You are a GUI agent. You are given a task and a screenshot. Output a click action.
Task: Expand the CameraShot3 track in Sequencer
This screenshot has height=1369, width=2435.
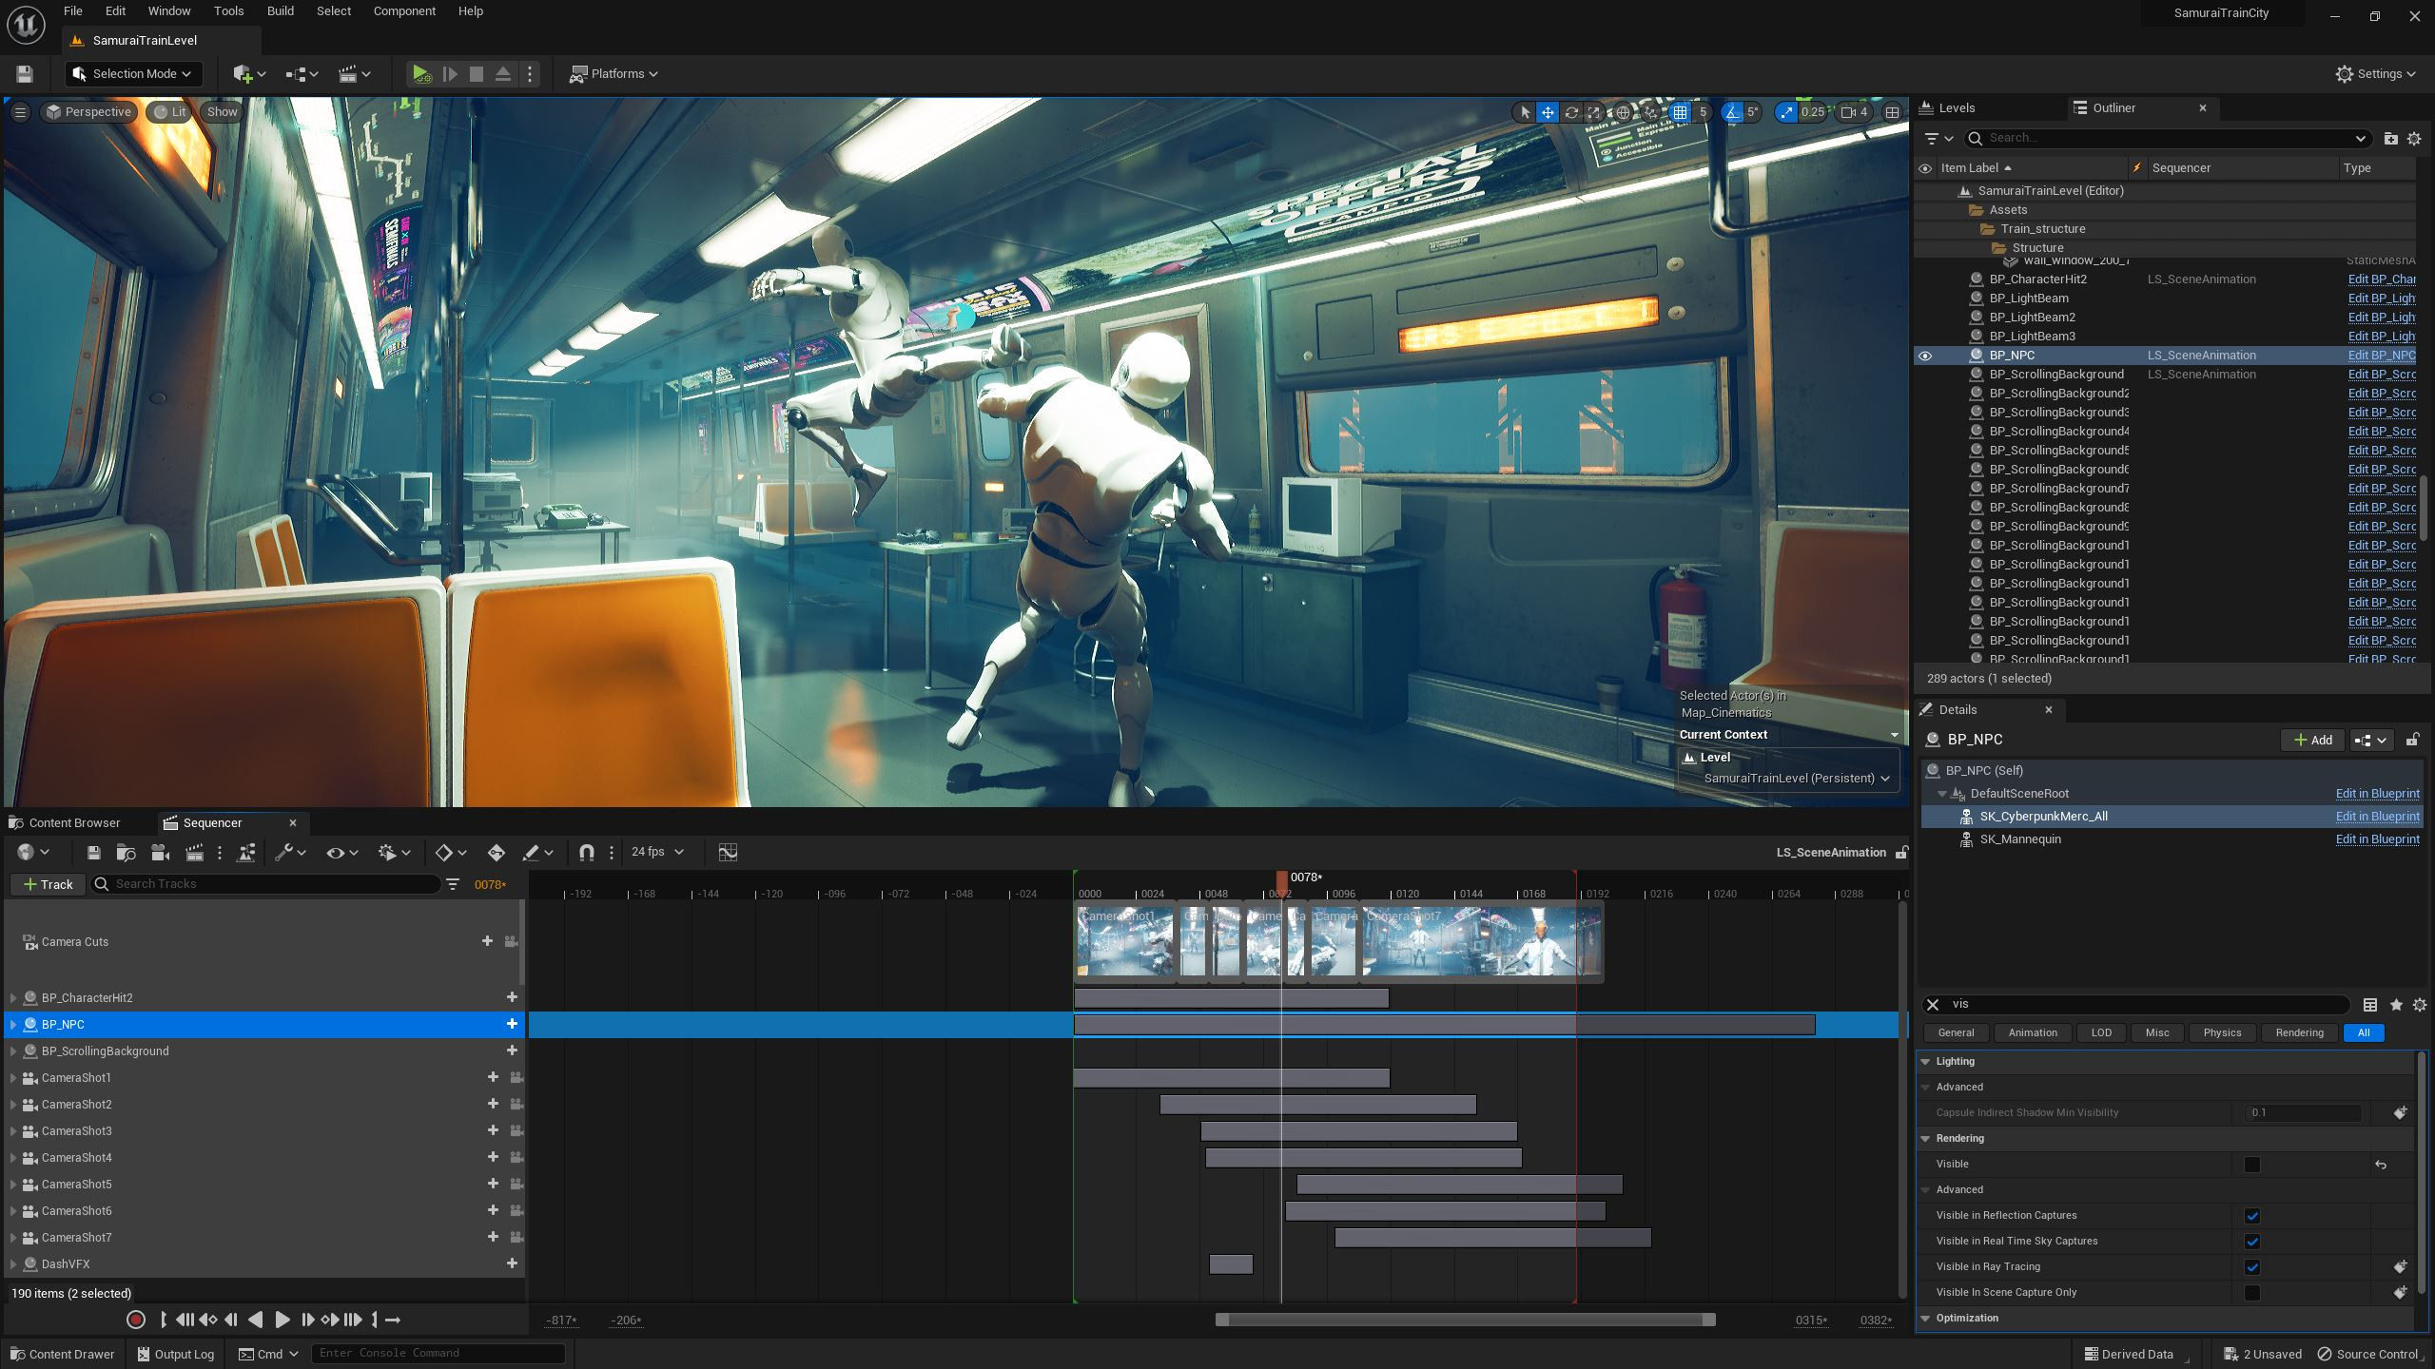coord(13,1130)
